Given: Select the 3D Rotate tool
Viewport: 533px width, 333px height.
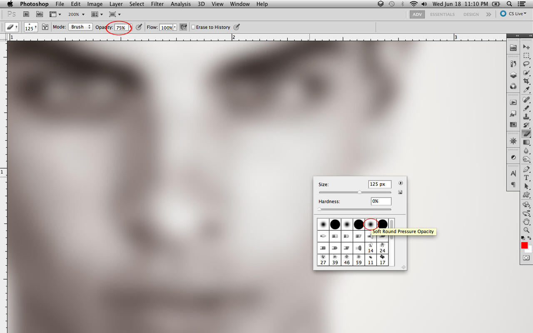Looking at the screenshot, I should (526, 205).
